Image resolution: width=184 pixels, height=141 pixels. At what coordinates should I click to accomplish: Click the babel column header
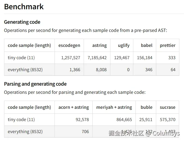click(147, 45)
